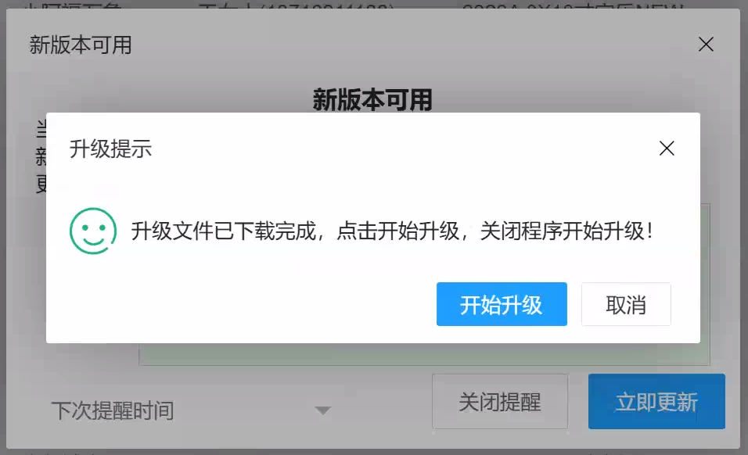Click the 新版本可用 title bar label
This screenshot has height=455, width=748.
click(81, 45)
